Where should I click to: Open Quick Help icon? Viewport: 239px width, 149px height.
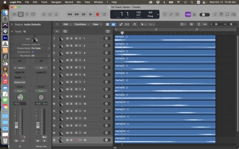[x=27, y=14]
